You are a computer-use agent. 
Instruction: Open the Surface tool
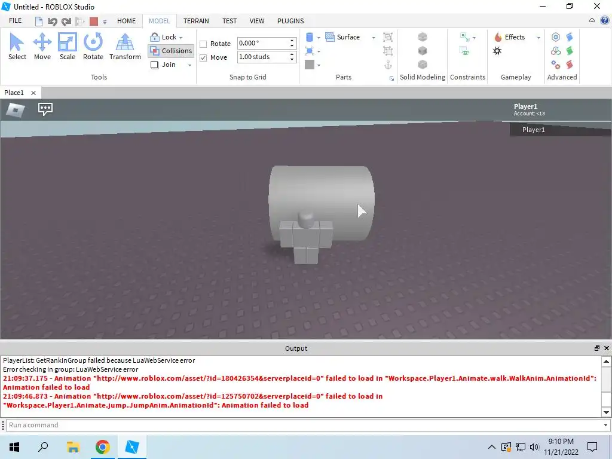click(x=342, y=37)
